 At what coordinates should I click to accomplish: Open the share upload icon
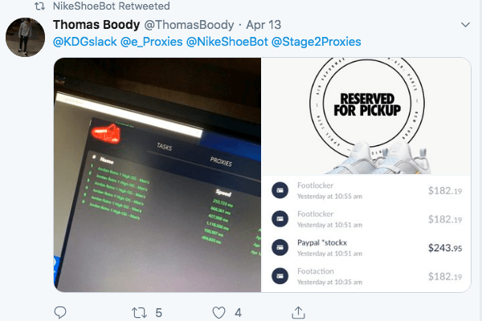click(x=298, y=312)
